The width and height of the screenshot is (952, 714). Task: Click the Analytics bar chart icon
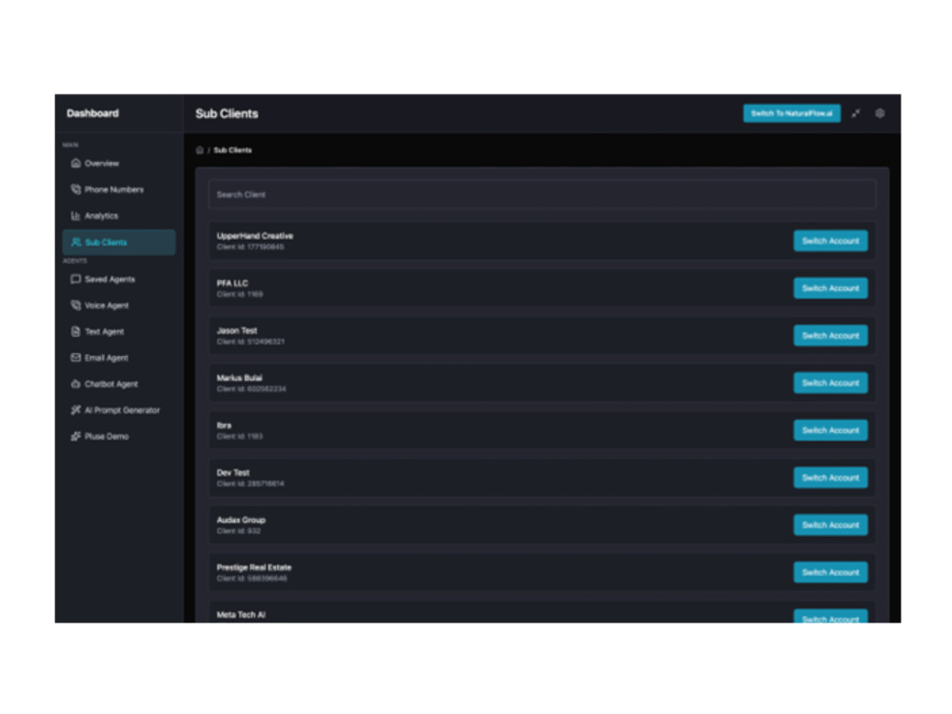[76, 215]
